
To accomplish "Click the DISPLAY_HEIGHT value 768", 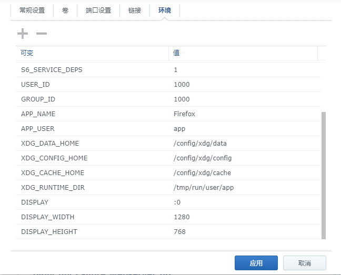I will point(180,232).
